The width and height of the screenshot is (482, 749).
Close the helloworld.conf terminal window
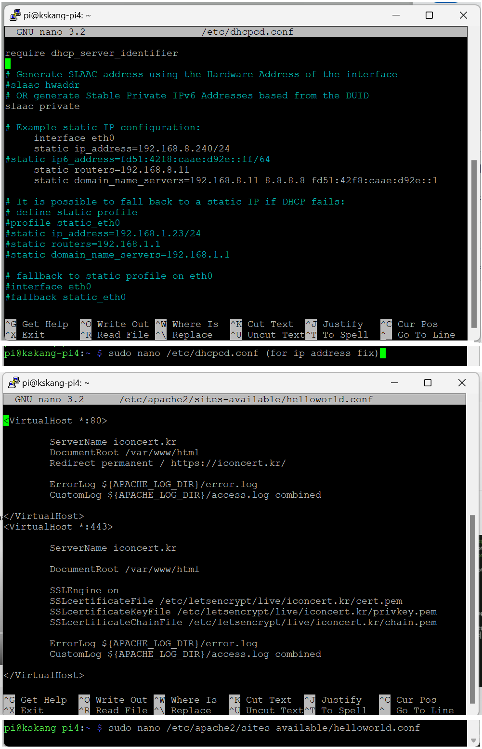[462, 382]
